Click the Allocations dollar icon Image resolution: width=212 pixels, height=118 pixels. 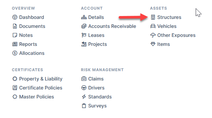tap(15, 53)
